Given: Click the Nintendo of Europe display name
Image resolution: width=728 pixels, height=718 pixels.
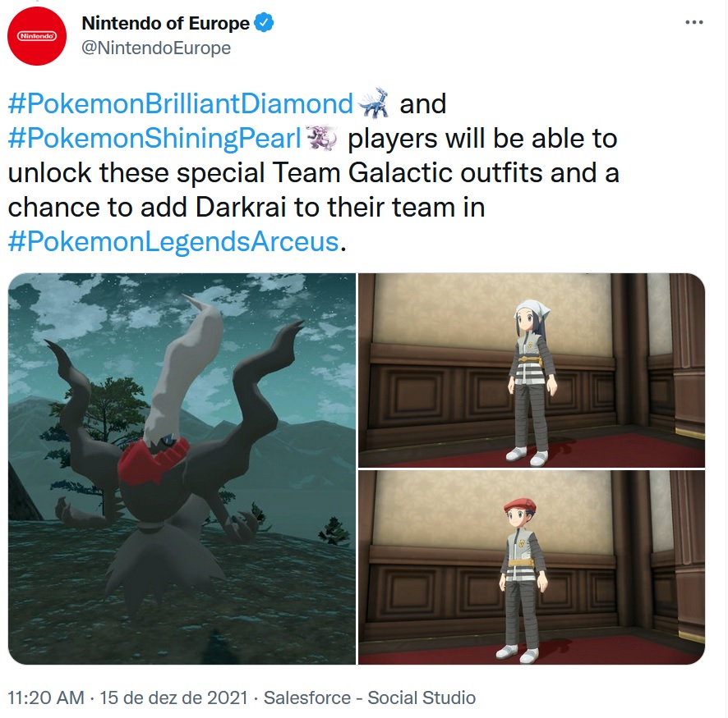Looking at the screenshot, I should (x=166, y=23).
